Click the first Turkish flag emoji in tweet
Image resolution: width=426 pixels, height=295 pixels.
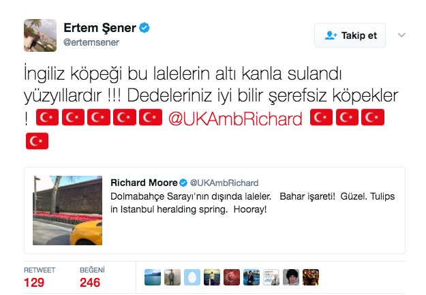click(x=46, y=119)
